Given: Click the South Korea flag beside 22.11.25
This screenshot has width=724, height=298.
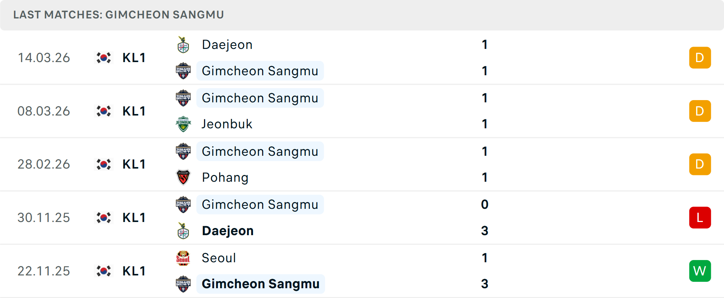Looking at the screenshot, I should (x=103, y=271).
